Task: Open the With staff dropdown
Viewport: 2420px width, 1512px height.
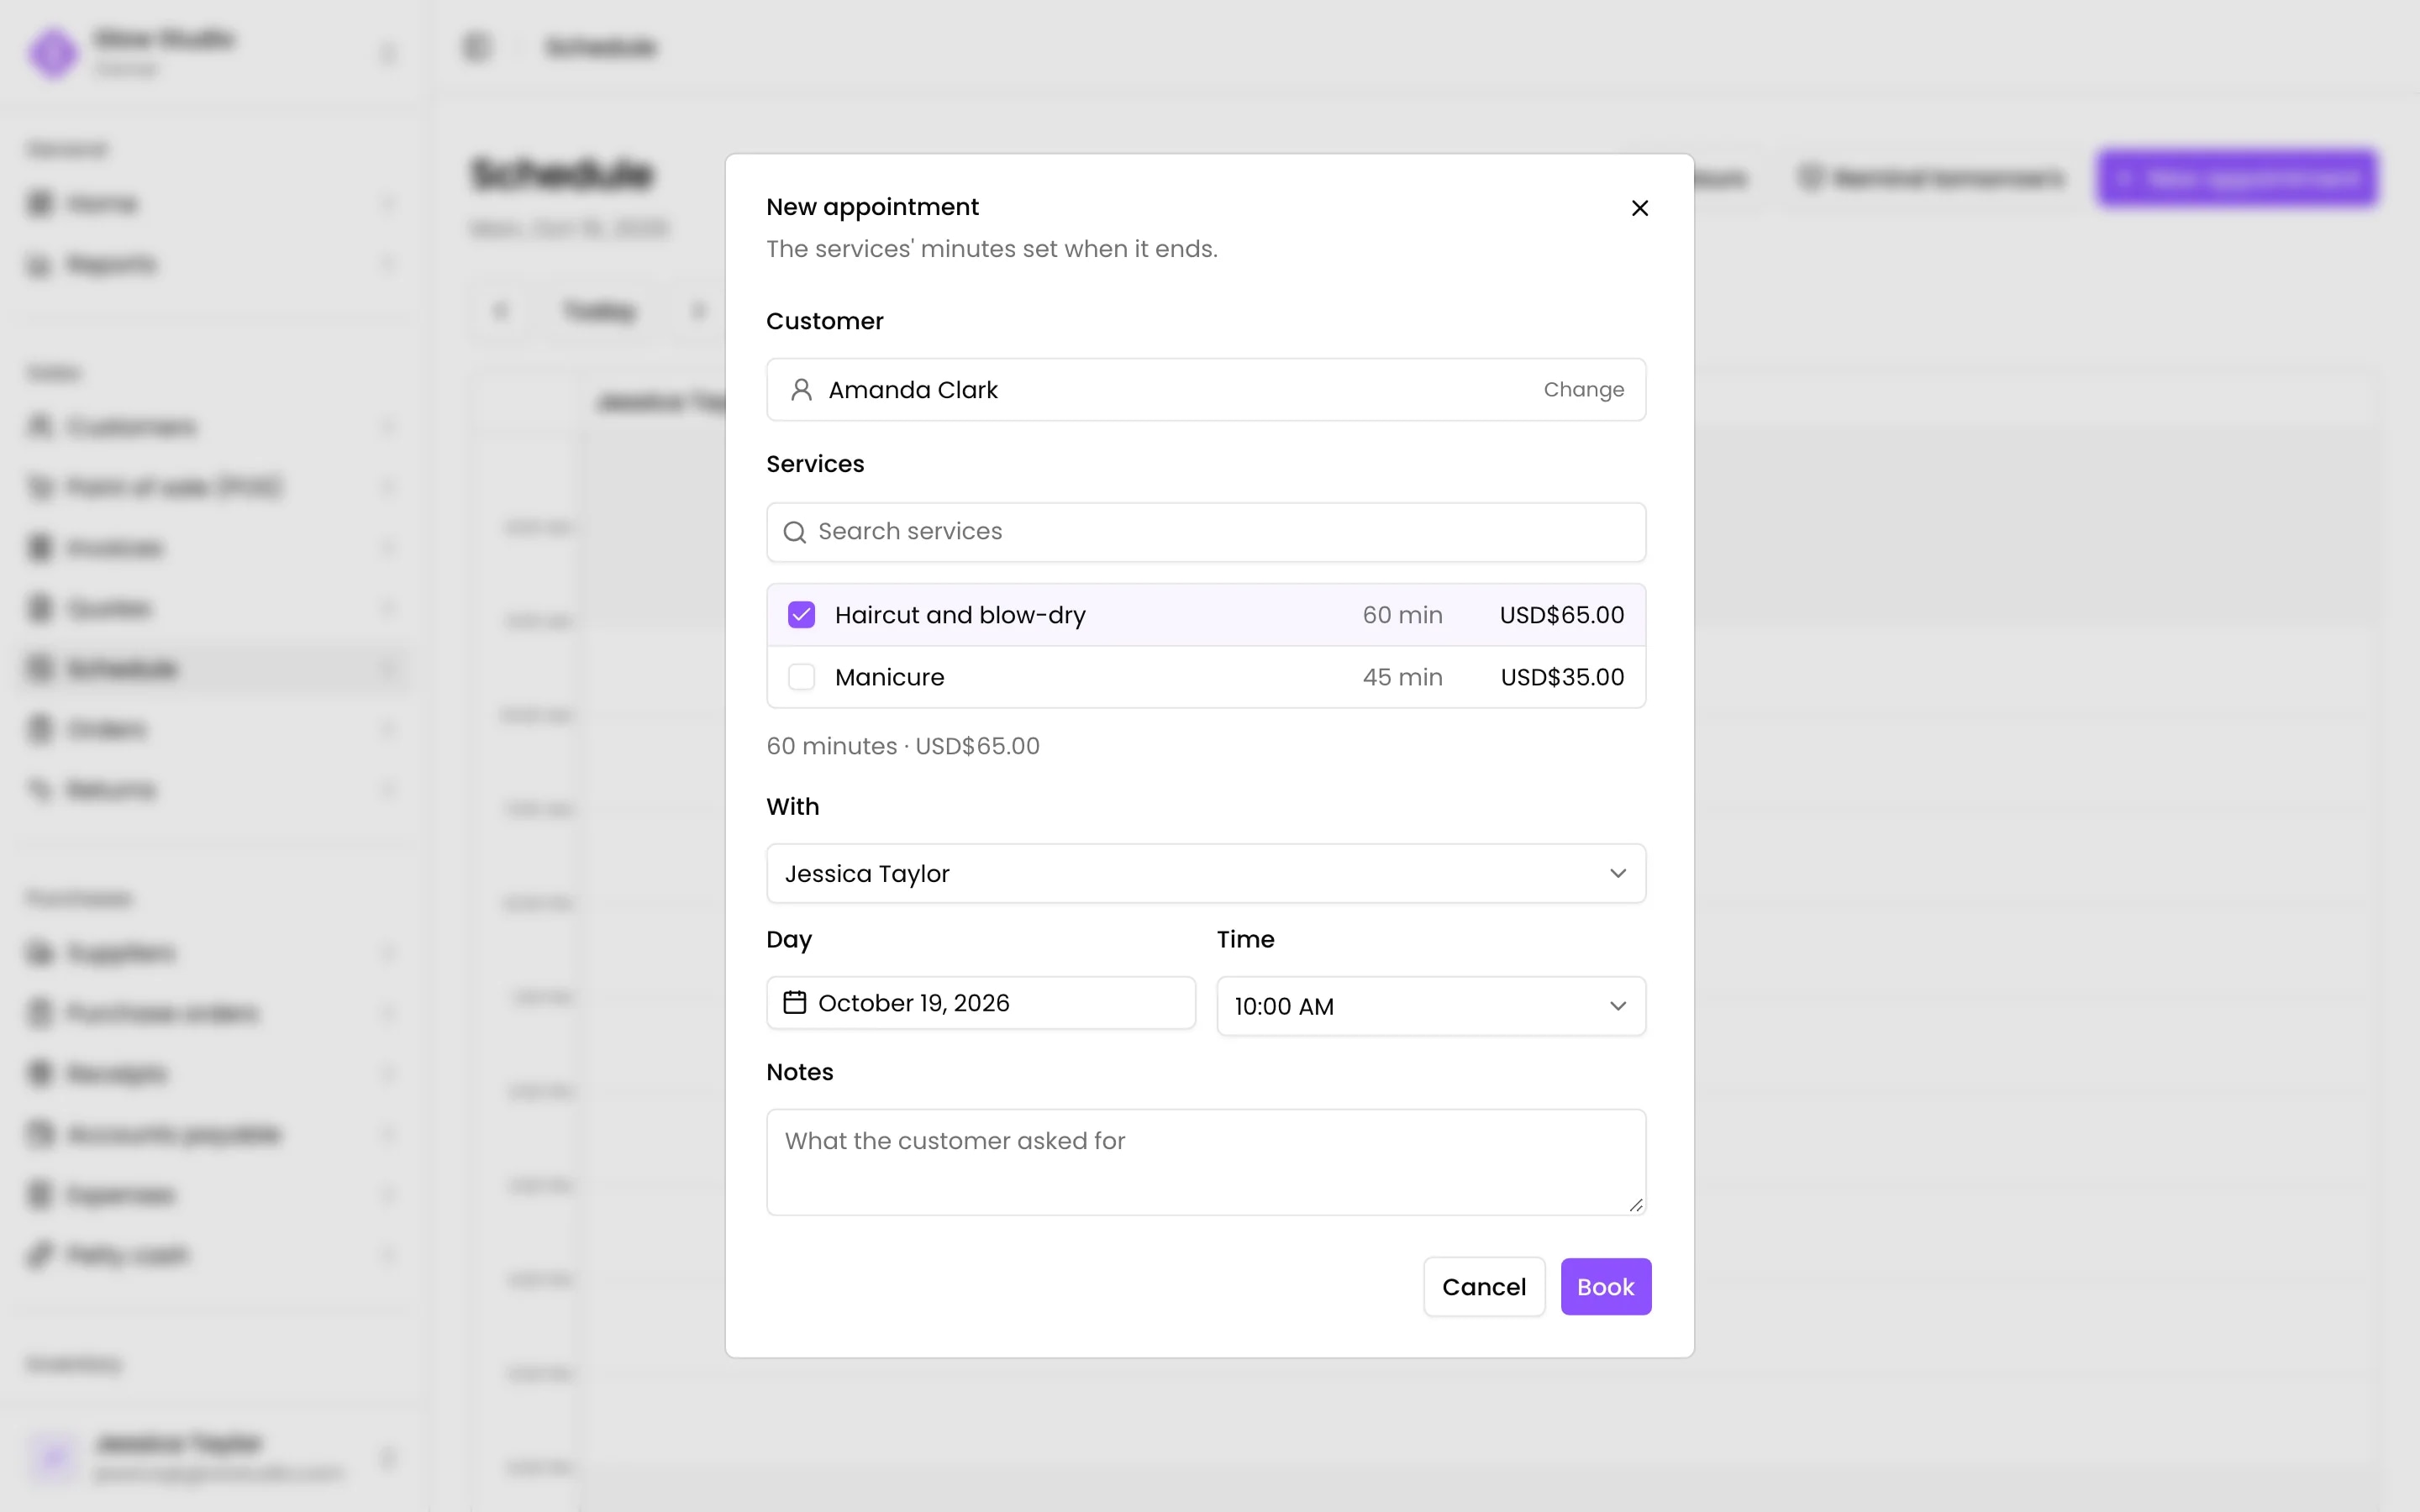Action: pos(1206,874)
